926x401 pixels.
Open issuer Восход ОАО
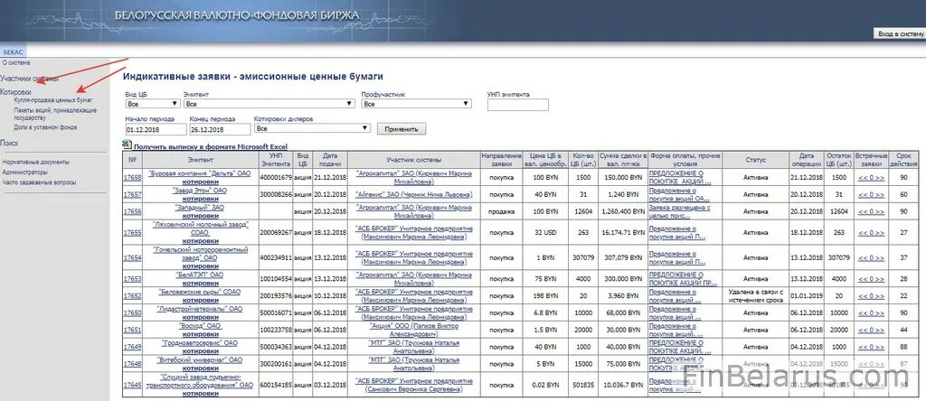[200, 325]
